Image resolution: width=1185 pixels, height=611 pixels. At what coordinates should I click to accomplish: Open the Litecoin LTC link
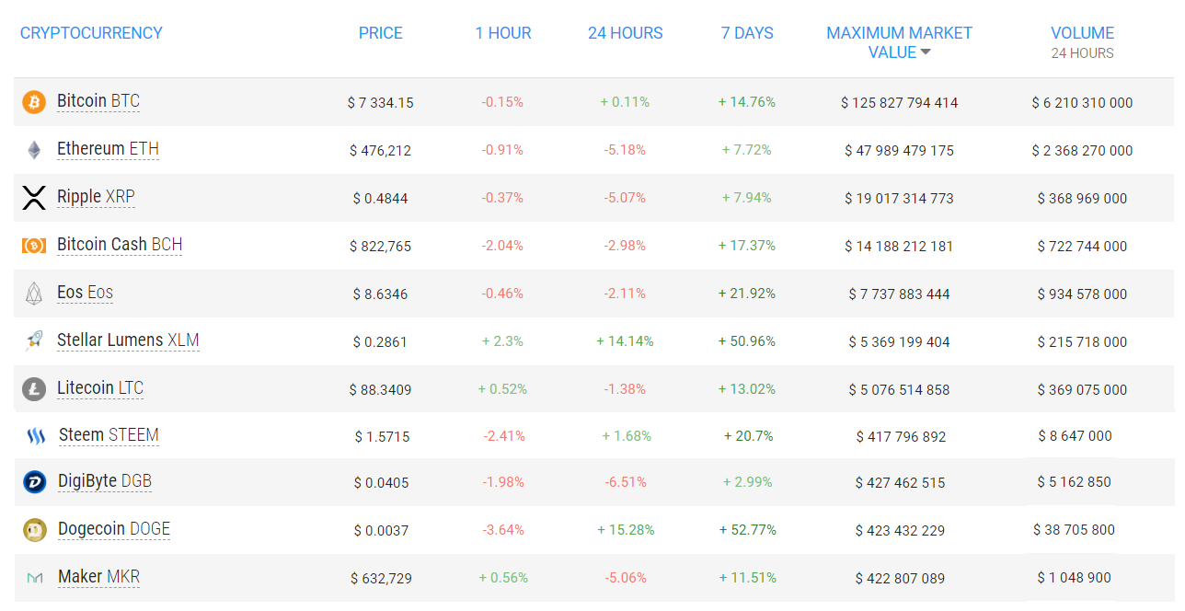click(100, 388)
